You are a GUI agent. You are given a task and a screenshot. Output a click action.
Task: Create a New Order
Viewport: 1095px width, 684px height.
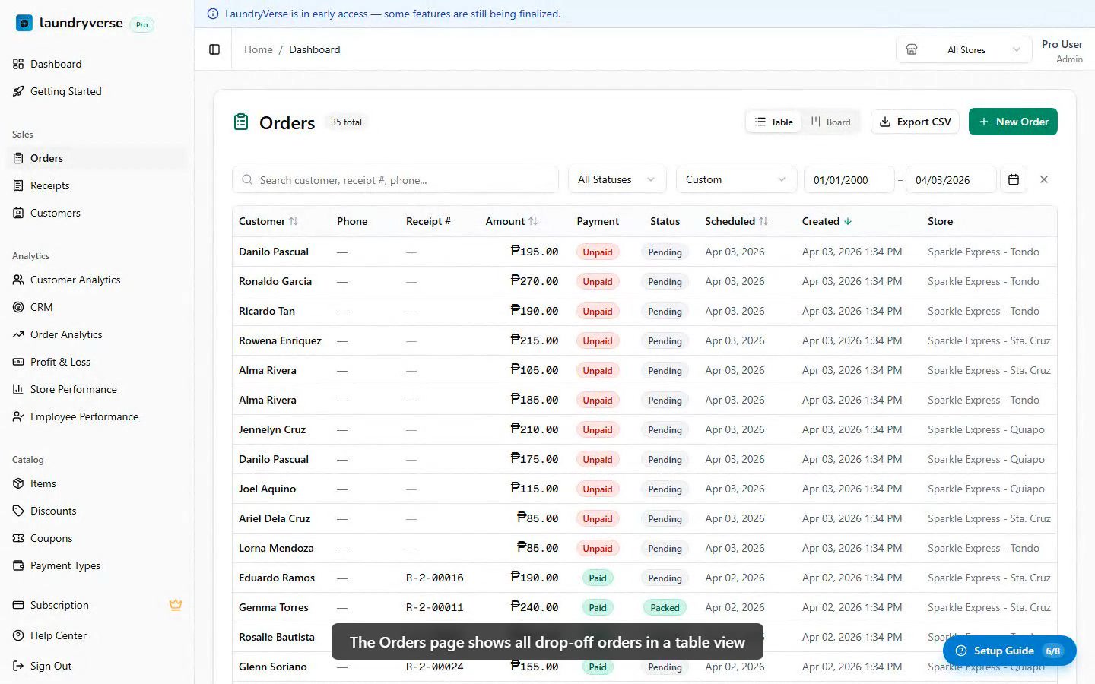tap(1013, 122)
